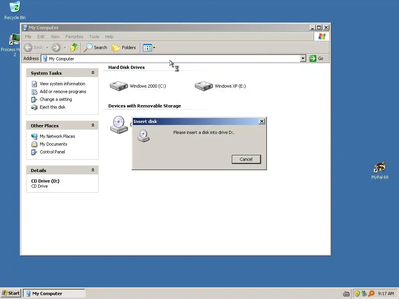This screenshot has width=399, height=299.
Task: Open the Forward button history dropdown arrow
Action: (65, 47)
